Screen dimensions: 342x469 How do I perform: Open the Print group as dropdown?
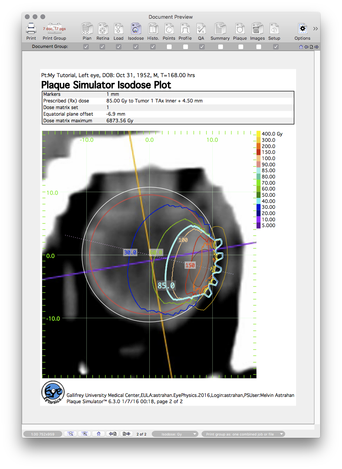pos(243,434)
